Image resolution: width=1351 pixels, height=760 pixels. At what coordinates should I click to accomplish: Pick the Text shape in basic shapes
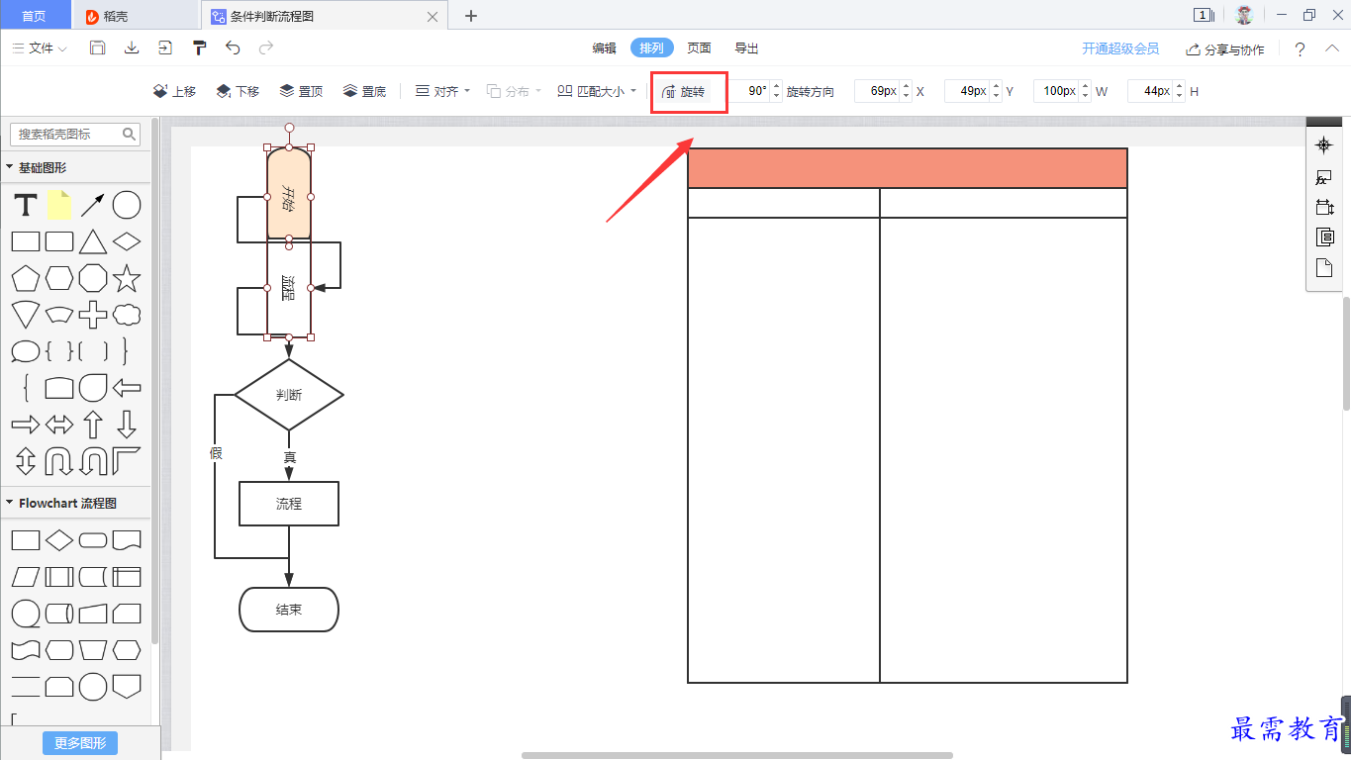tap(26, 206)
